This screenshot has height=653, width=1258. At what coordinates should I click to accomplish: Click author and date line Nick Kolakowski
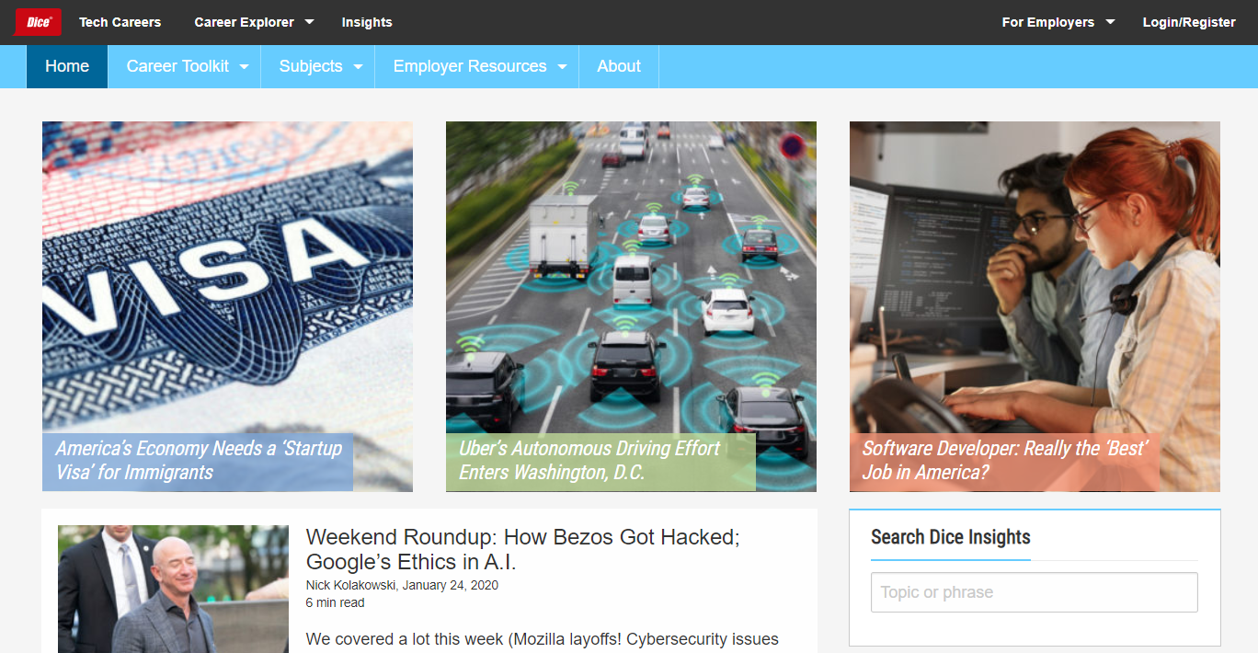click(x=402, y=585)
